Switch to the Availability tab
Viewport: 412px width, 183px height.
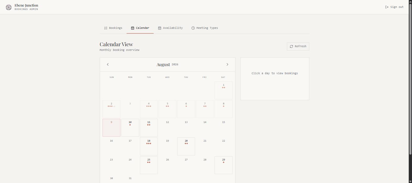[170, 28]
